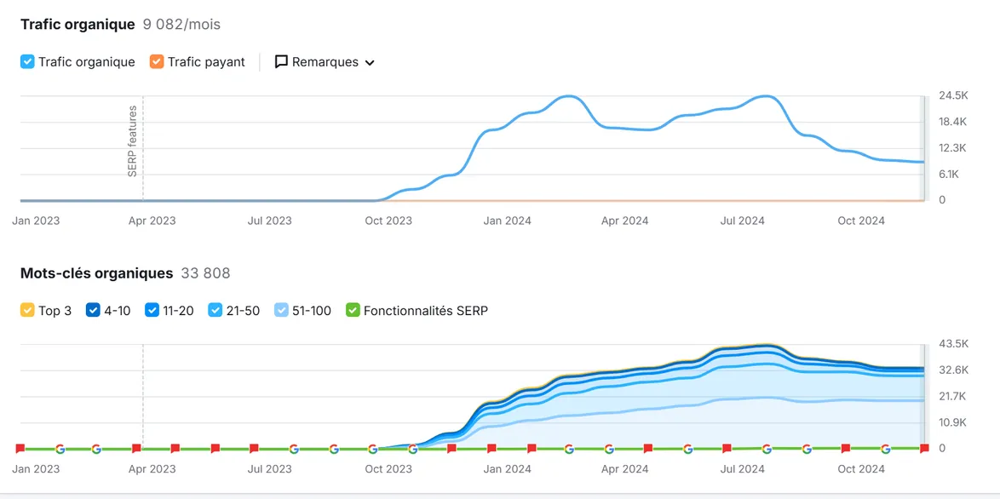The height and width of the screenshot is (499, 1000).
Task: Click the Remarques speech bubble icon
Action: 281,62
